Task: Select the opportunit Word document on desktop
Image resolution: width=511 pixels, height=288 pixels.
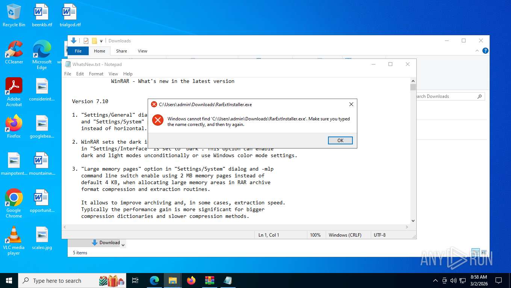Action: point(42,201)
